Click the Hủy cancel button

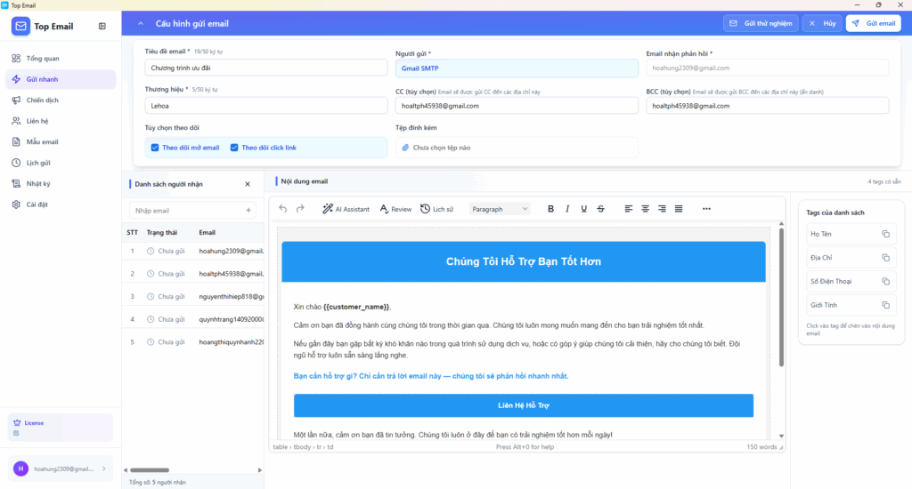point(822,23)
